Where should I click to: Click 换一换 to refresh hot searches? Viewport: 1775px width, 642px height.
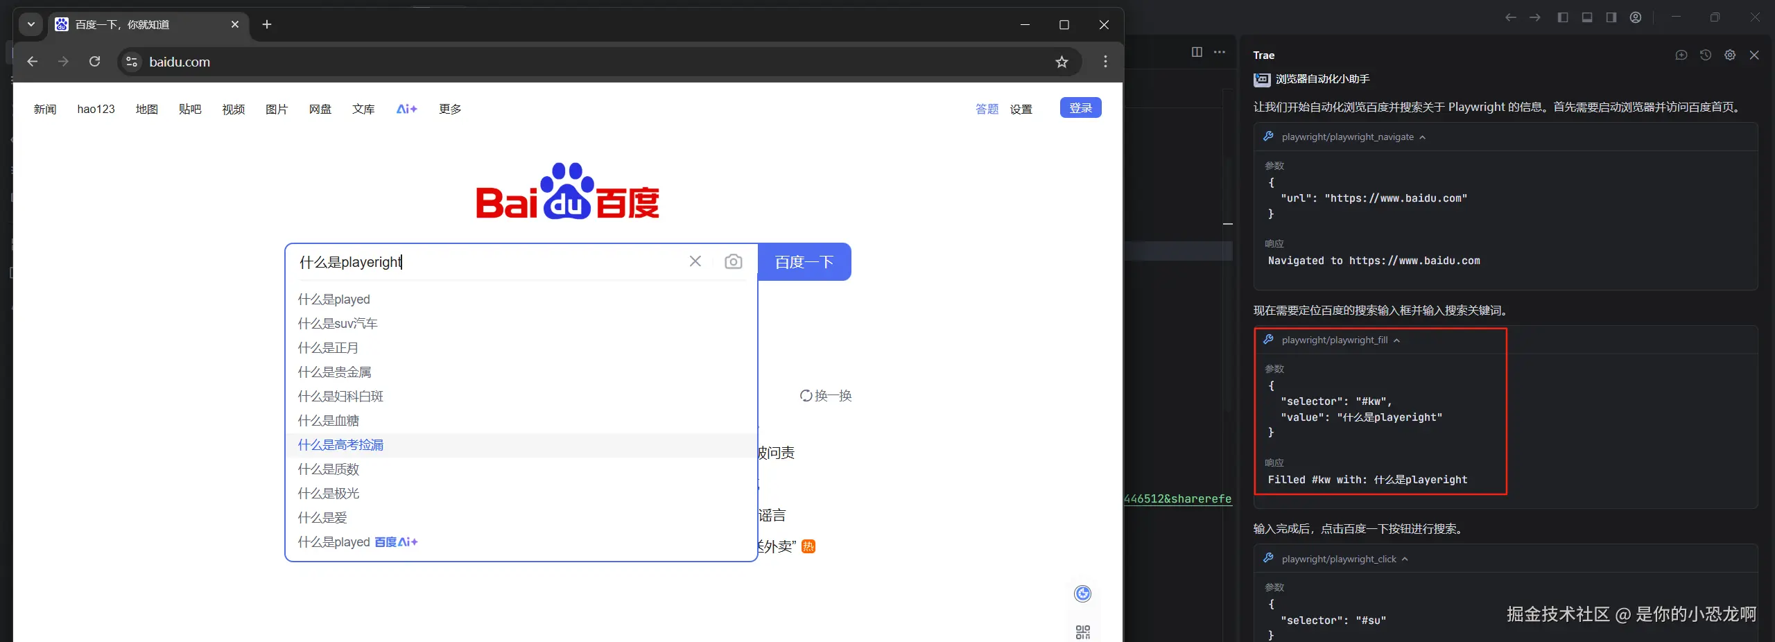click(x=826, y=396)
